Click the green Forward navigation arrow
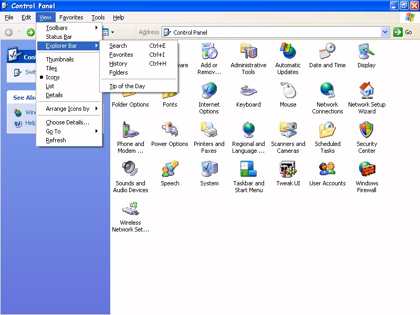 pos(30,33)
